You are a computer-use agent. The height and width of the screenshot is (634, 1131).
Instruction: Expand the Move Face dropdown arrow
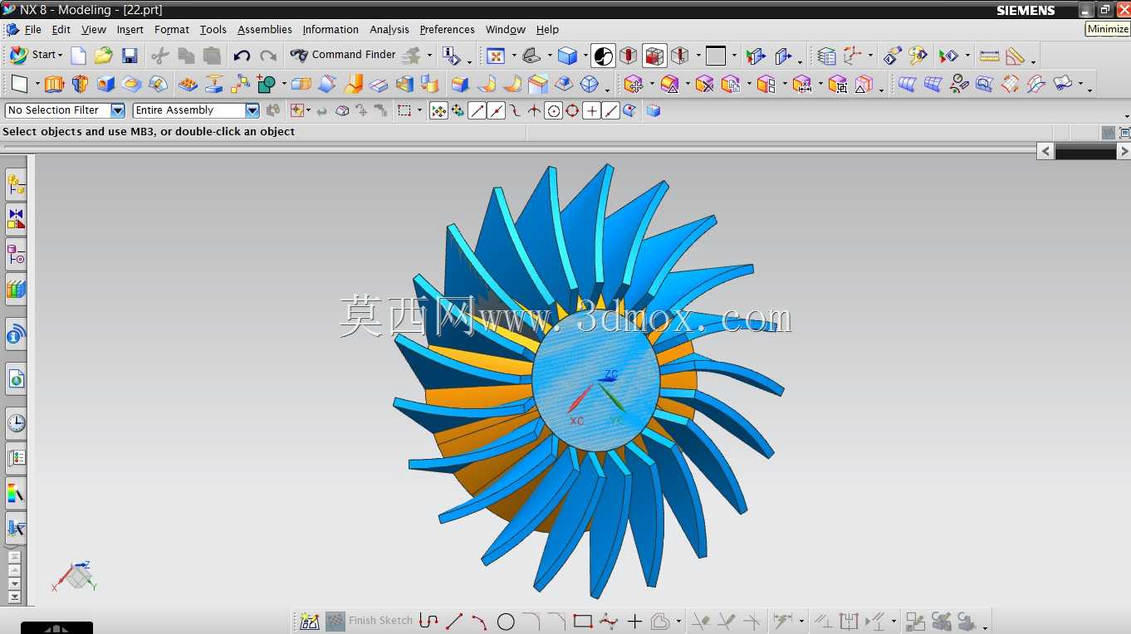[x=650, y=84]
